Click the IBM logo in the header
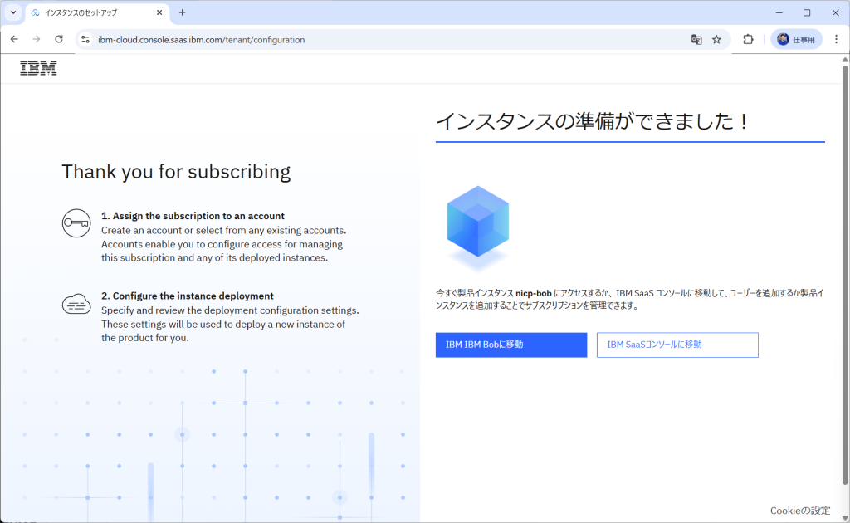The image size is (850, 523). tap(38, 68)
